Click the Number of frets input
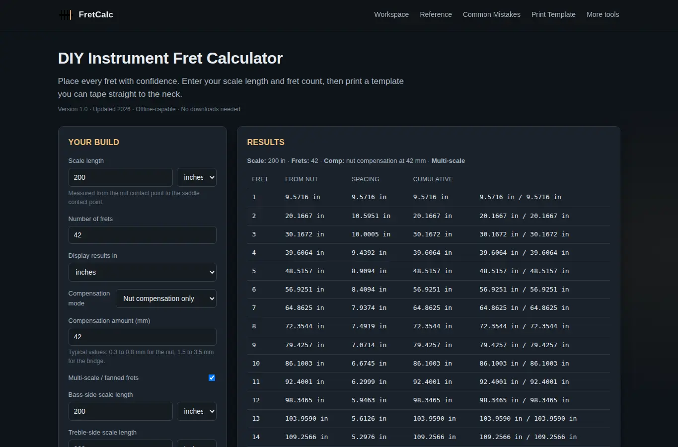Image resolution: width=678 pixels, height=447 pixels. pos(142,235)
